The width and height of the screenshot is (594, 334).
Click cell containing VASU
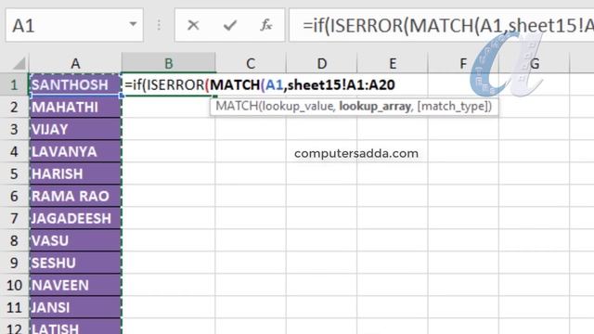coord(75,240)
